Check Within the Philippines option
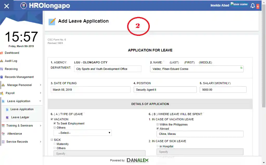The image size is (266, 165). click(158, 124)
